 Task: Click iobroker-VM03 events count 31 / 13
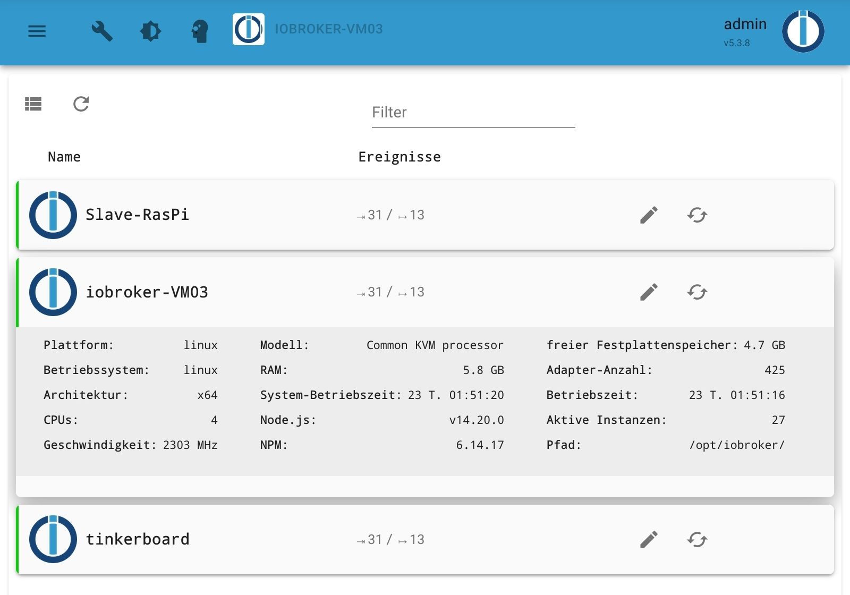(390, 292)
